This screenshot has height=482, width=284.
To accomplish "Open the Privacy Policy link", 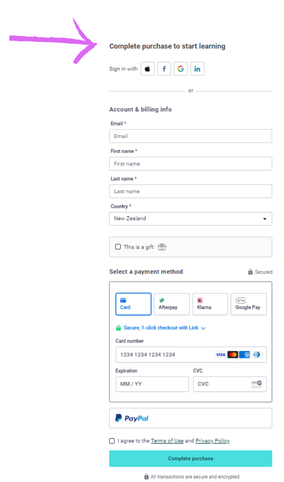I will [213, 441].
